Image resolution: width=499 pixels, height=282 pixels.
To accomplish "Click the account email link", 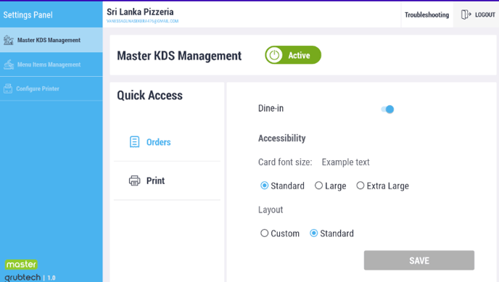I will point(143,21).
